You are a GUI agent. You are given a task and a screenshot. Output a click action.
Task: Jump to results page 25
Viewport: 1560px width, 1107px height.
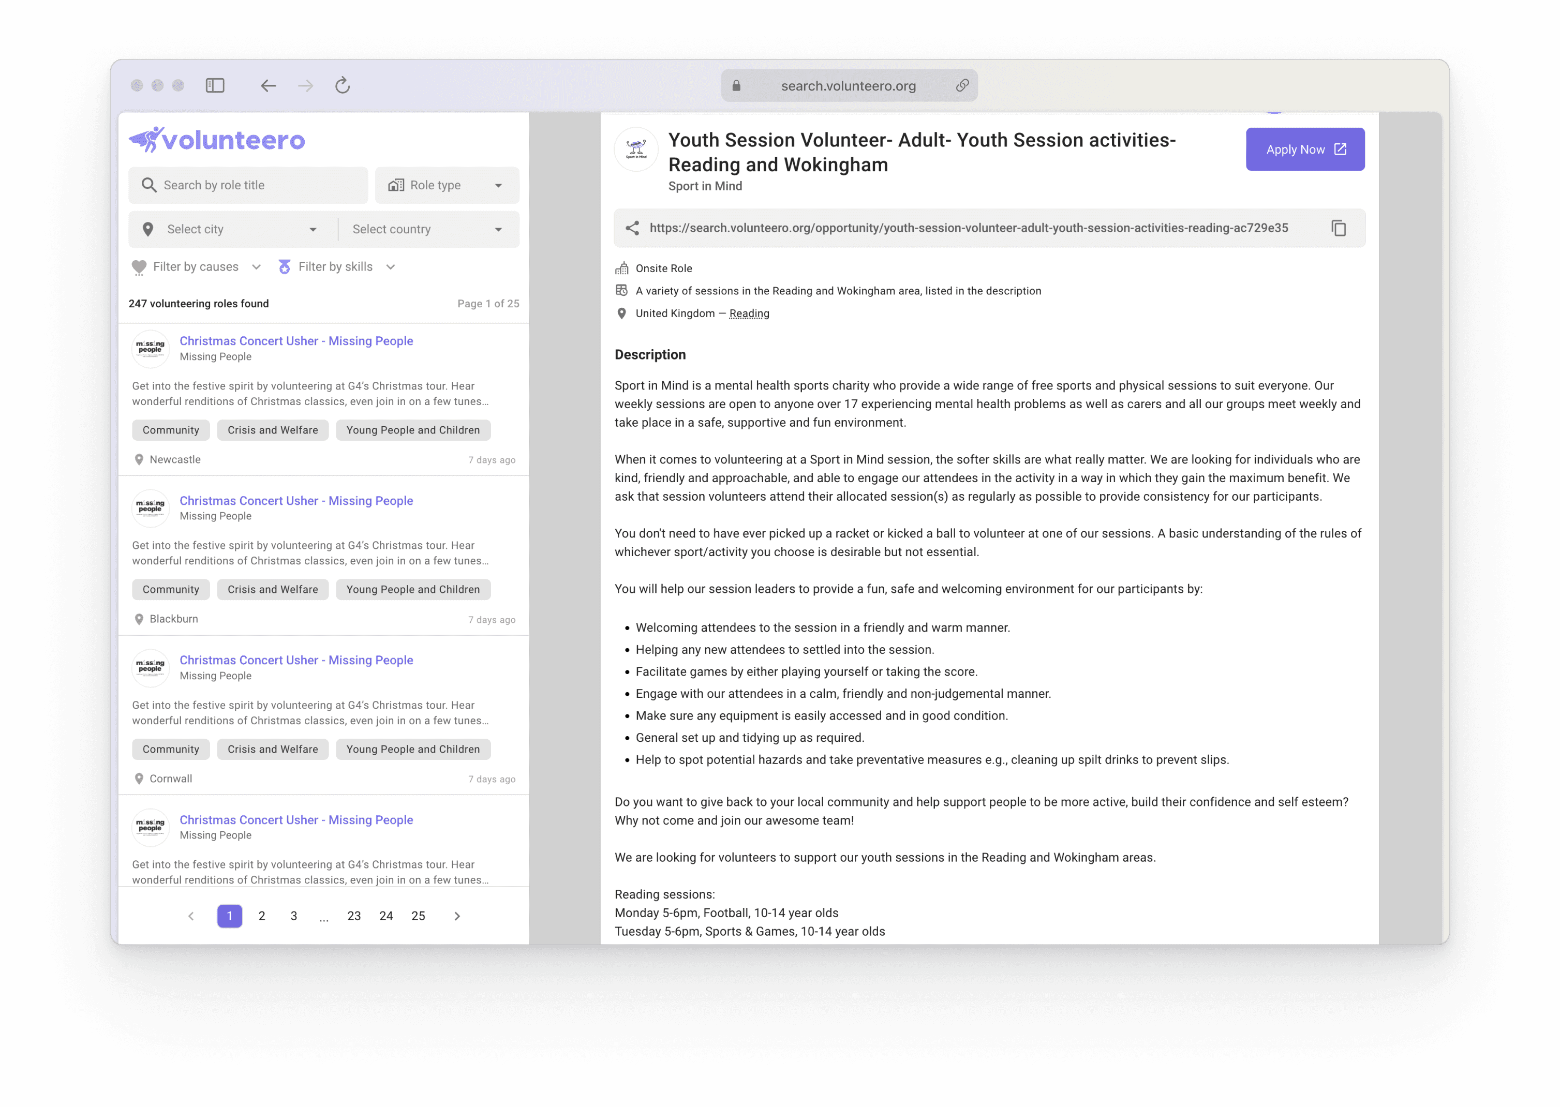pos(418,916)
